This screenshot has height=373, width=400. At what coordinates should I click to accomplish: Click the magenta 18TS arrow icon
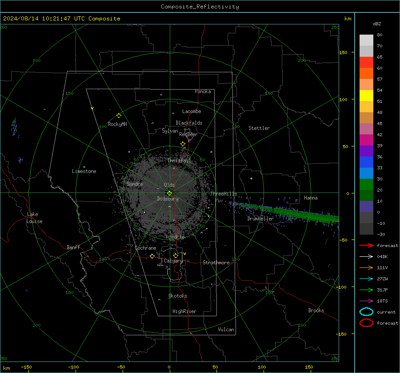[366, 301]
